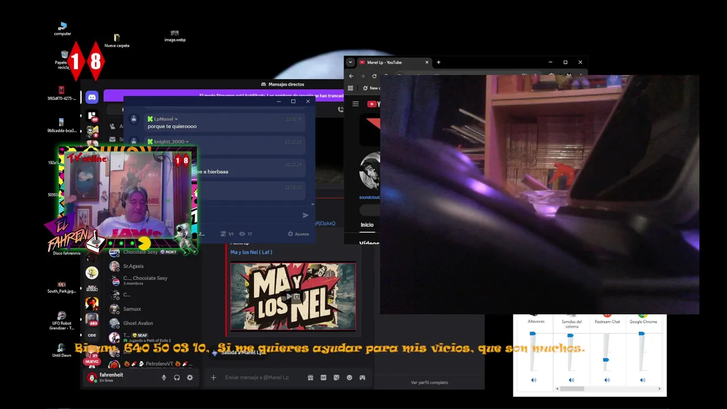Open the Ma y los Nel link
The width and height of the screenshot is (727, 409).
251,252
